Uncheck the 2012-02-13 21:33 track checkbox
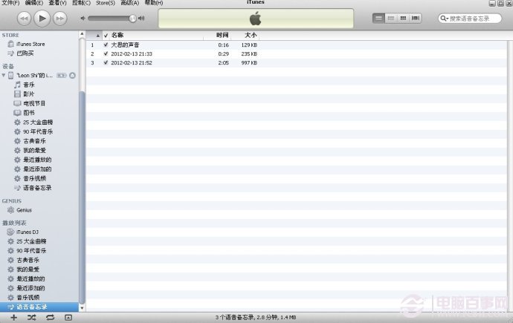The image size is (513, 323). (x=106, y=53)
